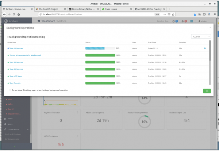Close the Background Operations dialog with X

pos(210,27)
